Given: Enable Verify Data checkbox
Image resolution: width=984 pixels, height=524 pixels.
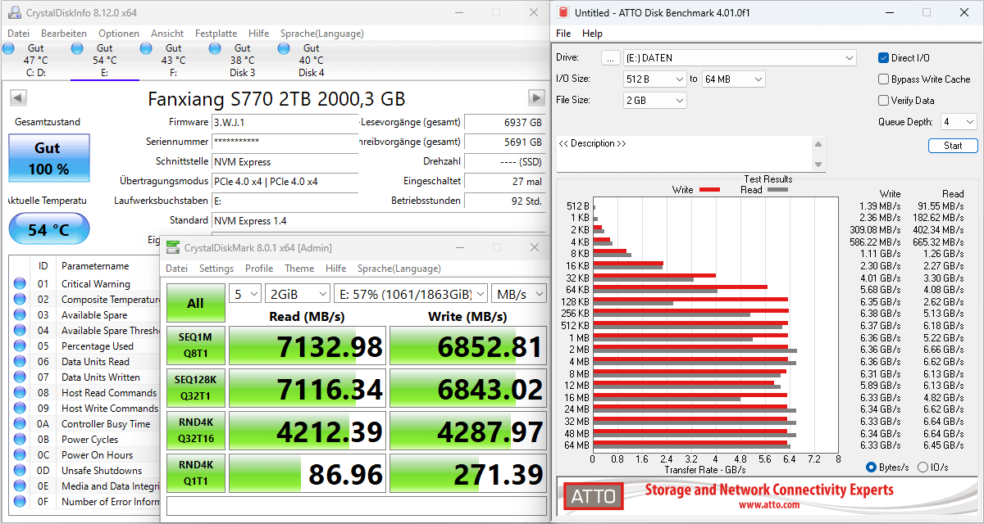Looking at the screenshot, I should point(883,101).
